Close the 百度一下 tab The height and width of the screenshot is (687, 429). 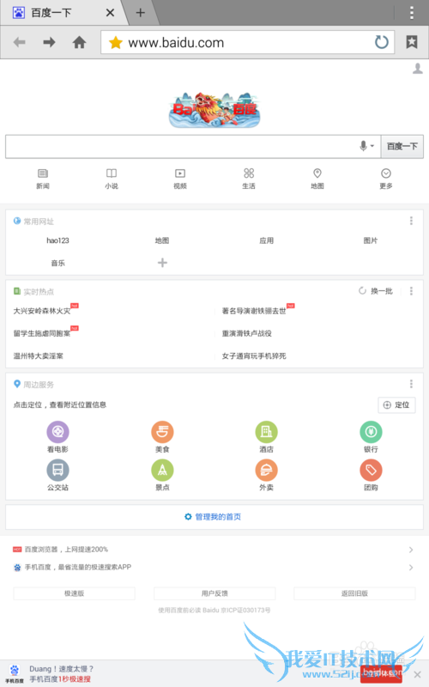click(110, 13)
